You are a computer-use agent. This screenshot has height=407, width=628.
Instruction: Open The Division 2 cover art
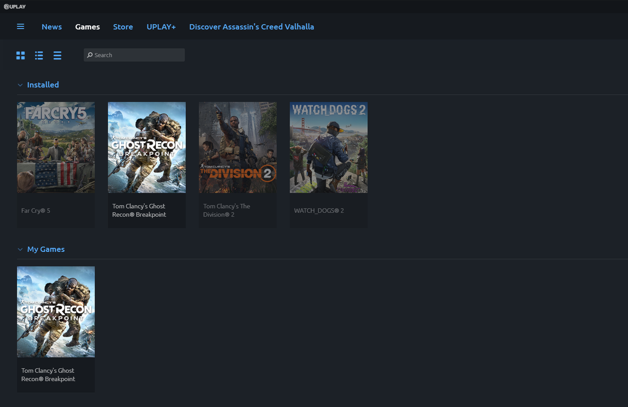point(238,148)
